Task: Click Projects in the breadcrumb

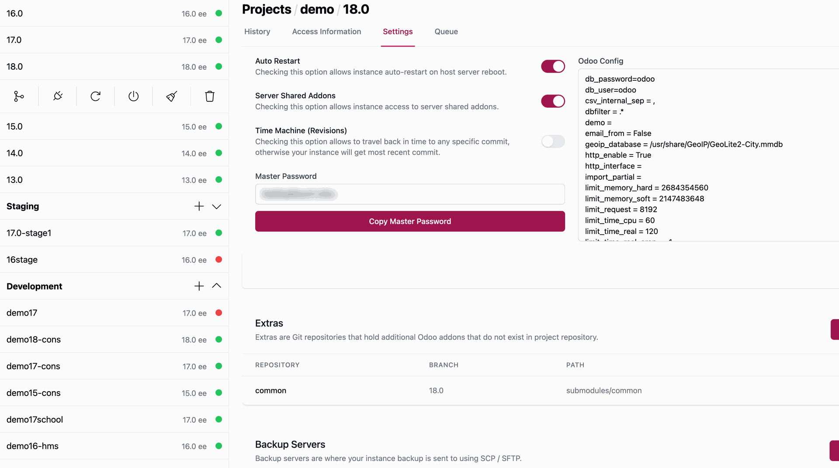Action: (x=267, y=9)
